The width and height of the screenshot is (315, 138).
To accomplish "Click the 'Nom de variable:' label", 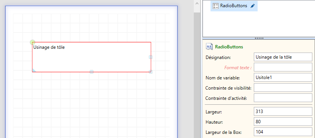I will coord(223,78).
